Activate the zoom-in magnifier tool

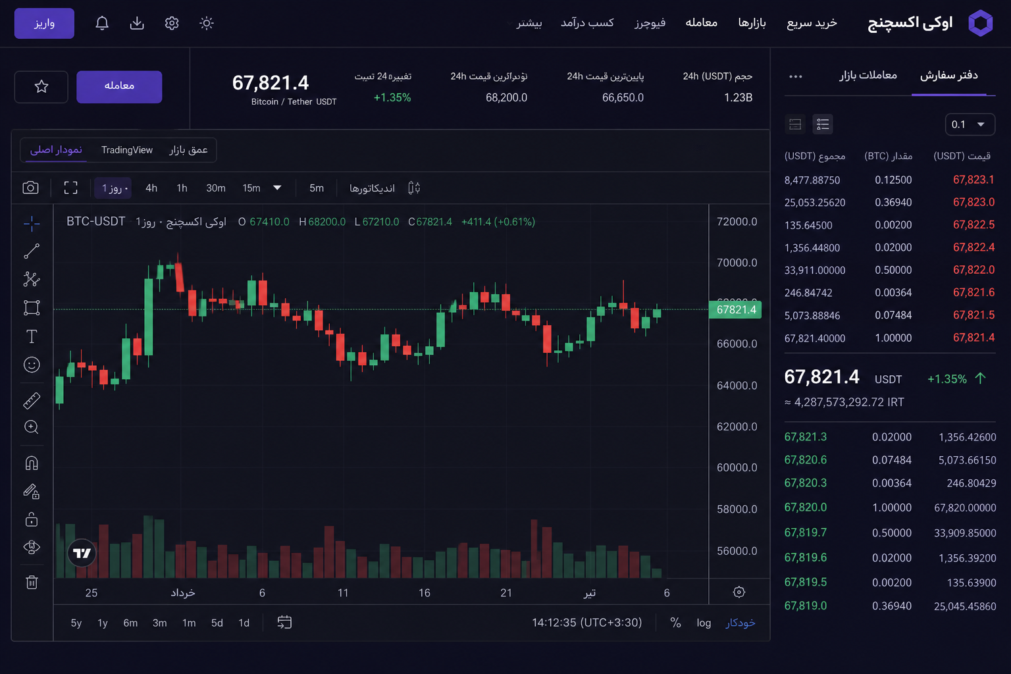(x=32, y=427)
